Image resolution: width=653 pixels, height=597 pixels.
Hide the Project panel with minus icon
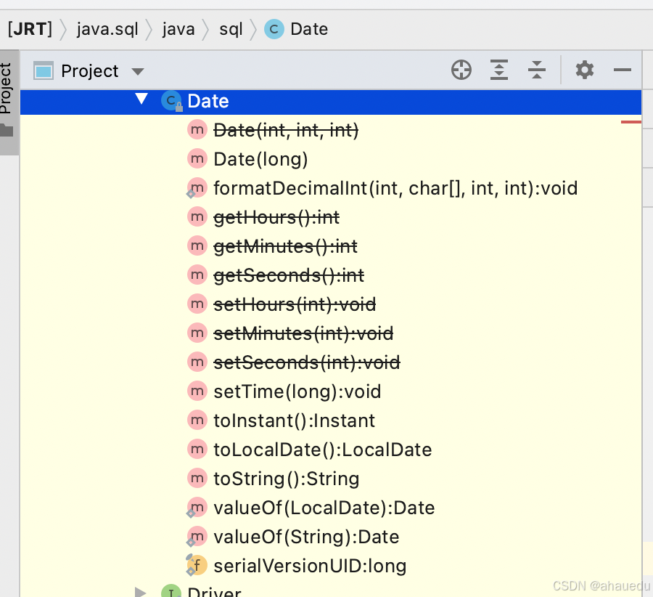tap(623, 70)
